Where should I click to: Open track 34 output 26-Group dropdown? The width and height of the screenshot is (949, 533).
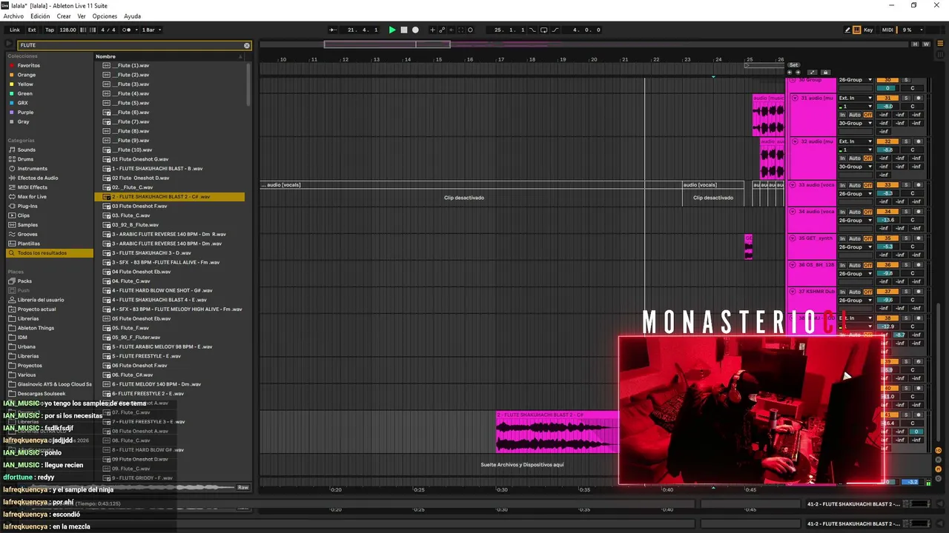pyautogui.click(x=856, y=221)
